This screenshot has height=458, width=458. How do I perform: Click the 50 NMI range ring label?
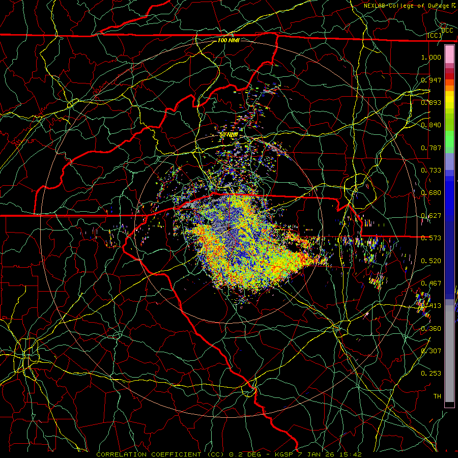point(228,135)
